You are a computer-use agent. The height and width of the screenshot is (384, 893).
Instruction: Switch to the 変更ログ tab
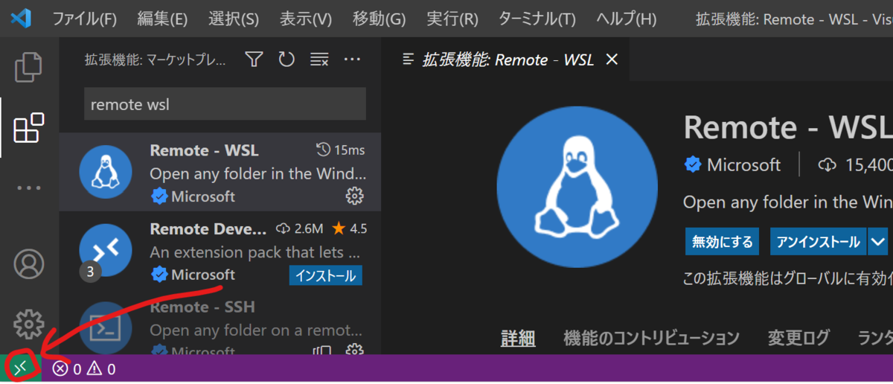coord(798,338)
